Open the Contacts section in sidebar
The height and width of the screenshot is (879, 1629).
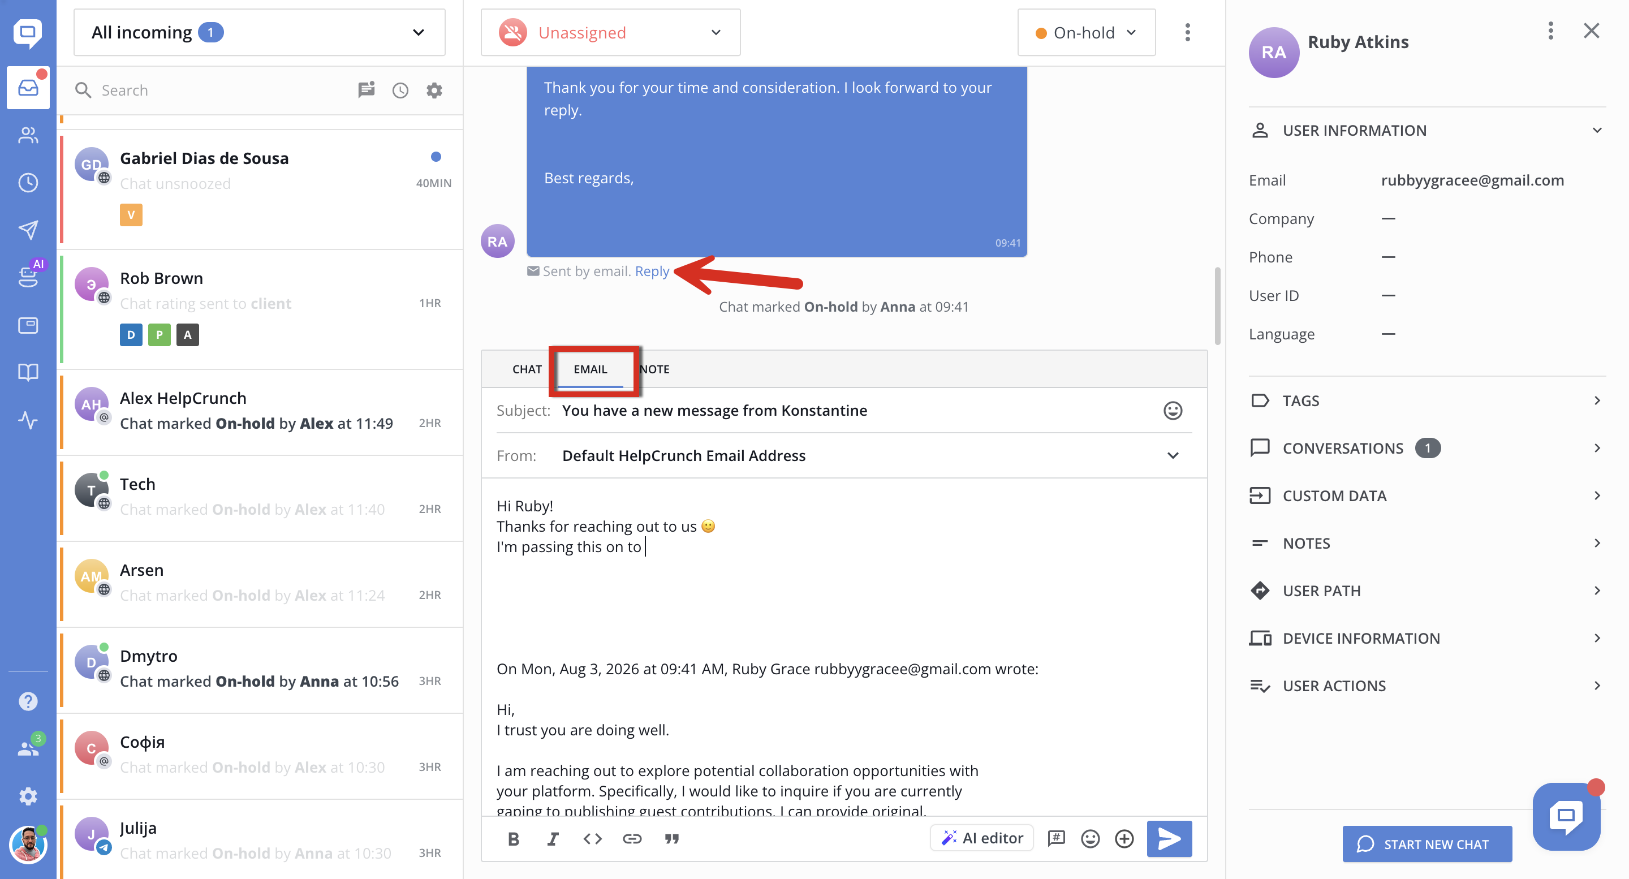coord(28,135)
